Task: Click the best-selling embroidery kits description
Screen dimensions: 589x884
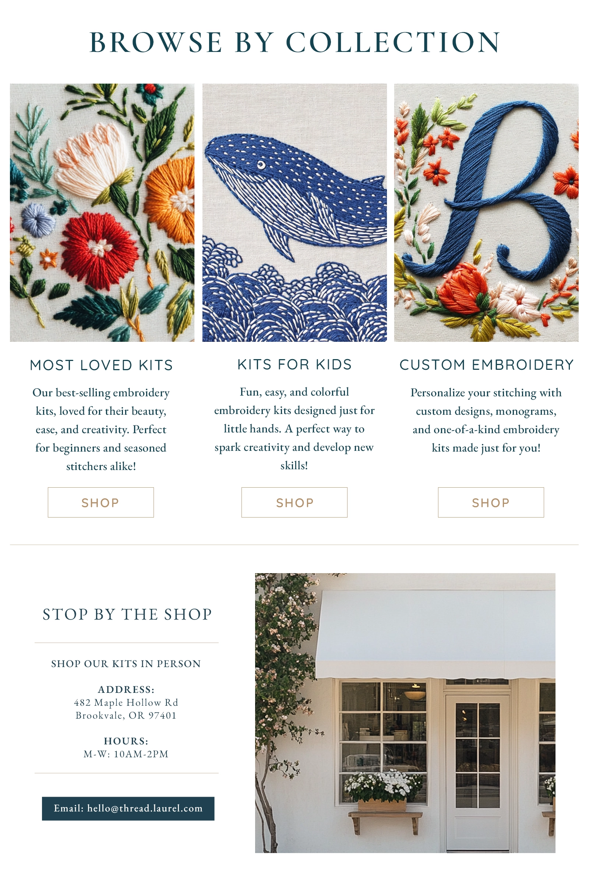Action: point(101,429)
